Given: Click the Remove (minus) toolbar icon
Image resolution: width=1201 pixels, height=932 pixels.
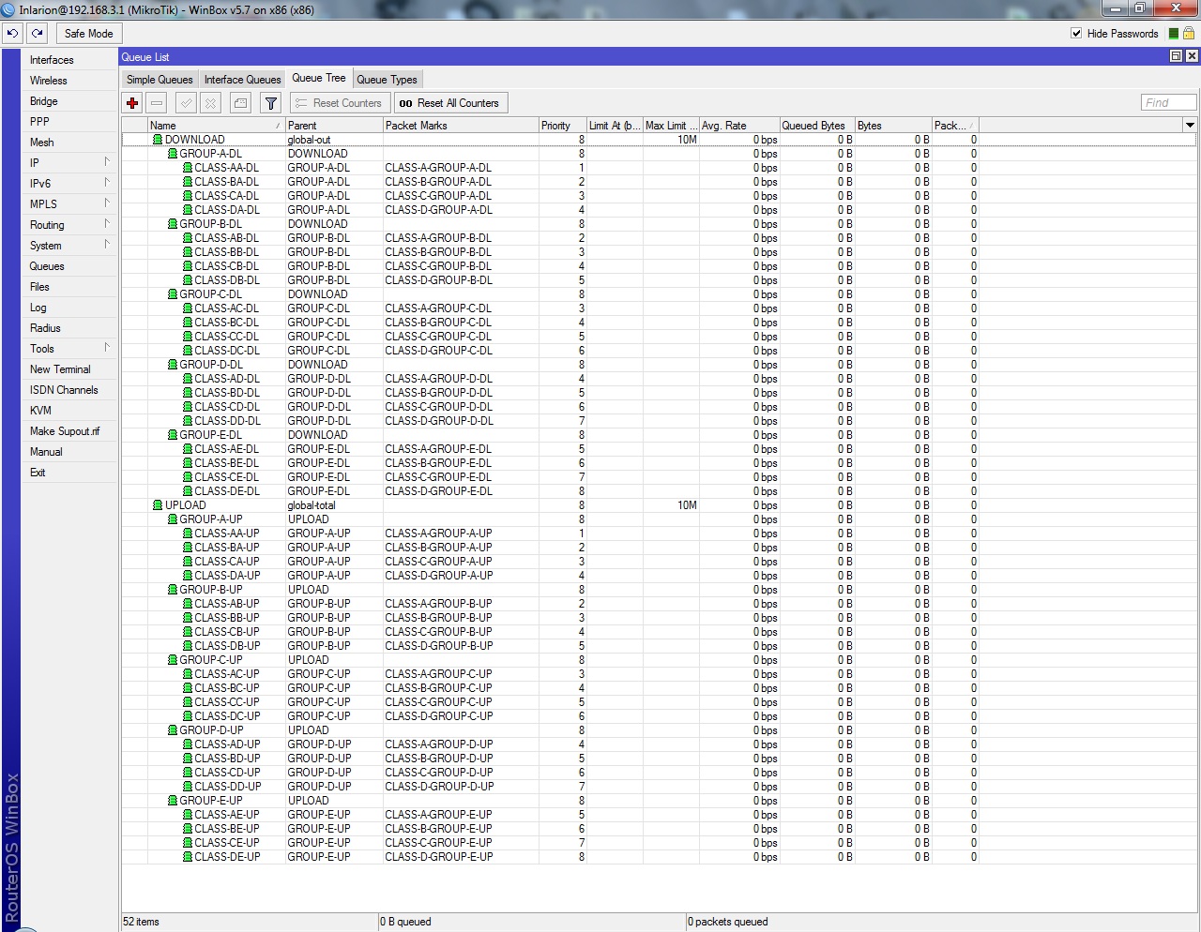Looking at the screenshot, I should 157,103.
